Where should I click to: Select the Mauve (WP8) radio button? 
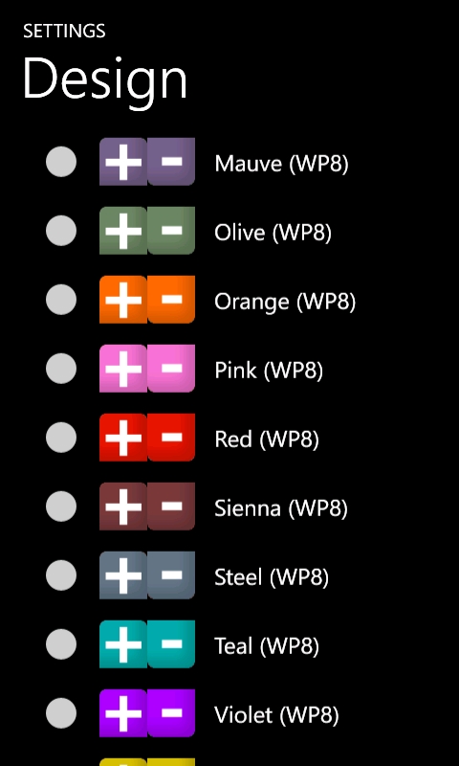click(x=61, y=162)
